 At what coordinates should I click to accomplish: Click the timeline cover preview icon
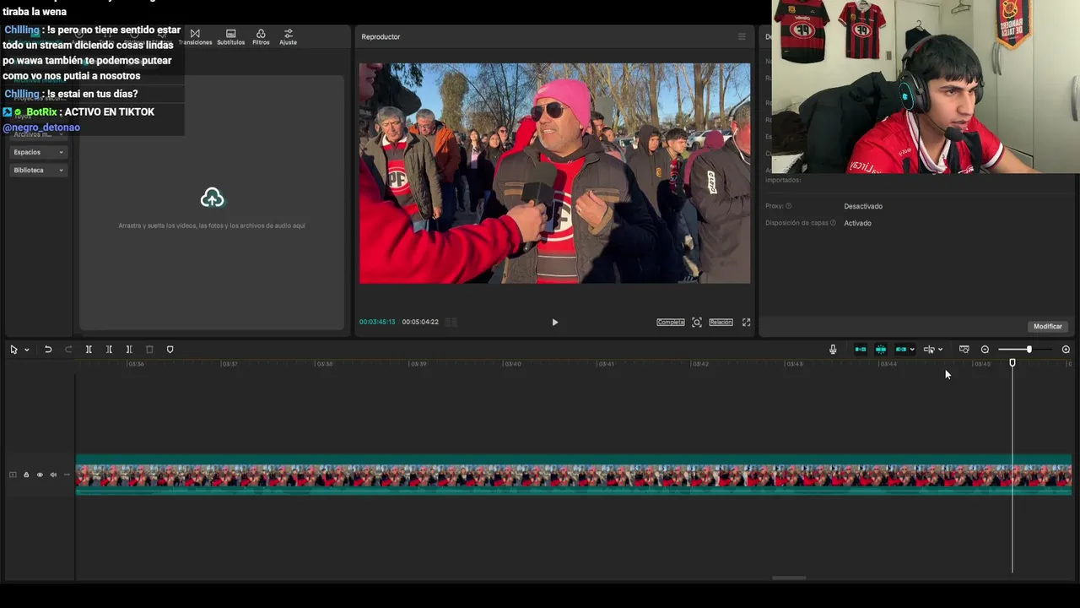pos(964,350)
